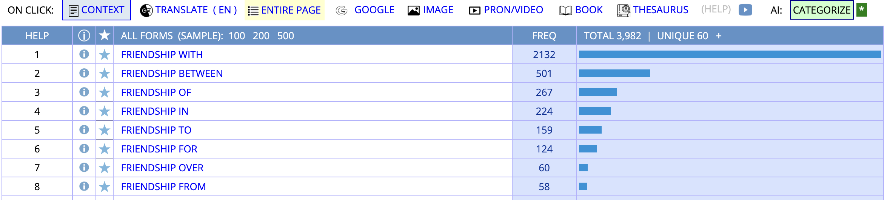Select ENTIRE PAGE on-click option
The width and height of the screenshot is (890, 200).
click(x=284, y=10)
